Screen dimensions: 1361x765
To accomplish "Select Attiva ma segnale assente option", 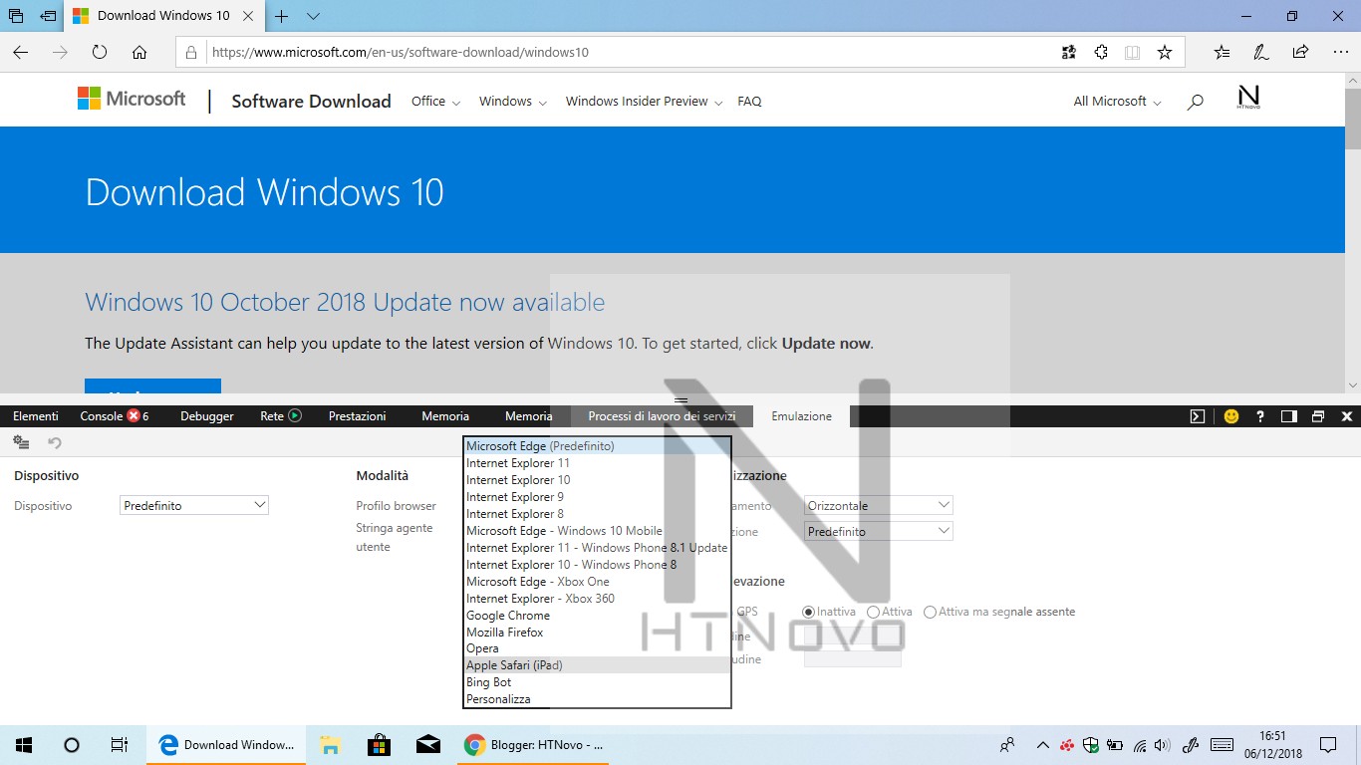I will [930, 612].
